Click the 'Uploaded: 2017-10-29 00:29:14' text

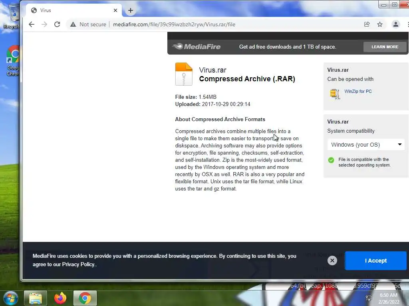[212, 104]
